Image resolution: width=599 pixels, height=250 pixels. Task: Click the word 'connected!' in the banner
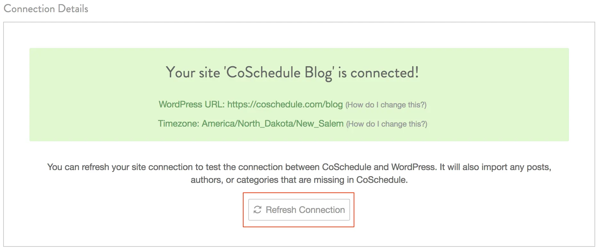pos(385,73)
